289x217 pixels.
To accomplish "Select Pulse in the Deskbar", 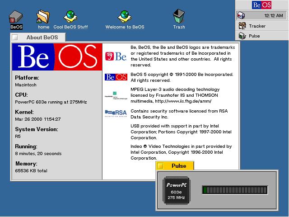I will pos(262,36).
